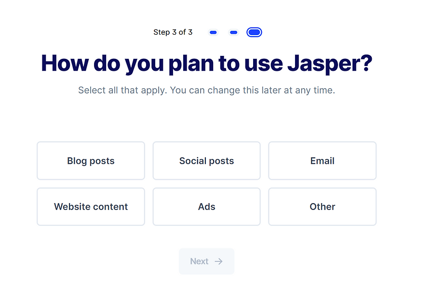Tick Website content as a planned use
Viewport: 446px width, 289px height.
tap(91, 207)
